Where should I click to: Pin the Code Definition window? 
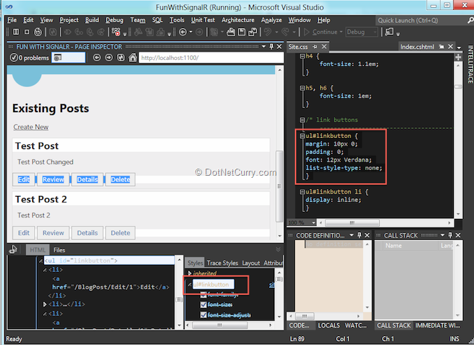(360, 235)
